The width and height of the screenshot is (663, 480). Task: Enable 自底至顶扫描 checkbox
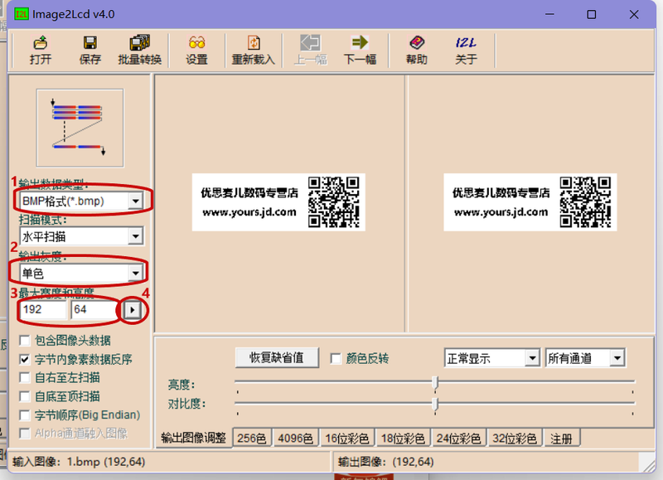click(25, 396)
